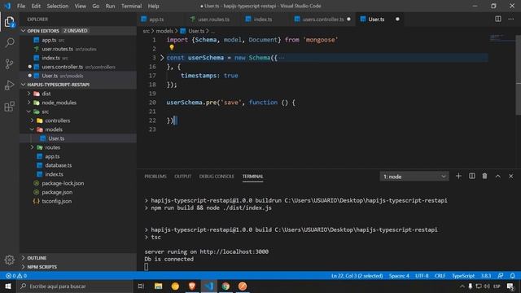Click the editor minimap preview
Viewport: 521px width, 293px height.
(501, 37)
